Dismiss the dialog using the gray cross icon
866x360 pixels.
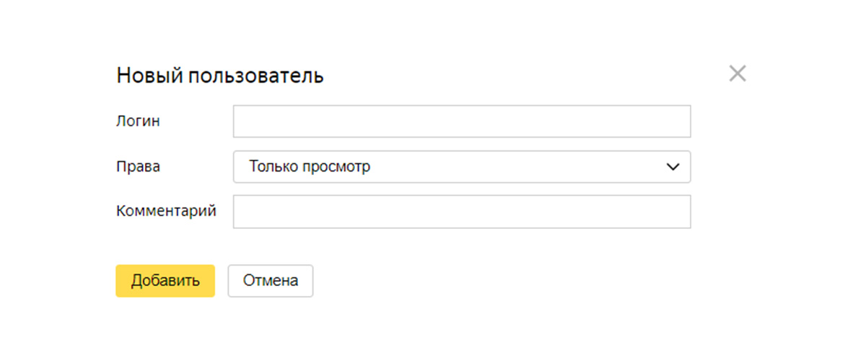click(x=737, y=73)
